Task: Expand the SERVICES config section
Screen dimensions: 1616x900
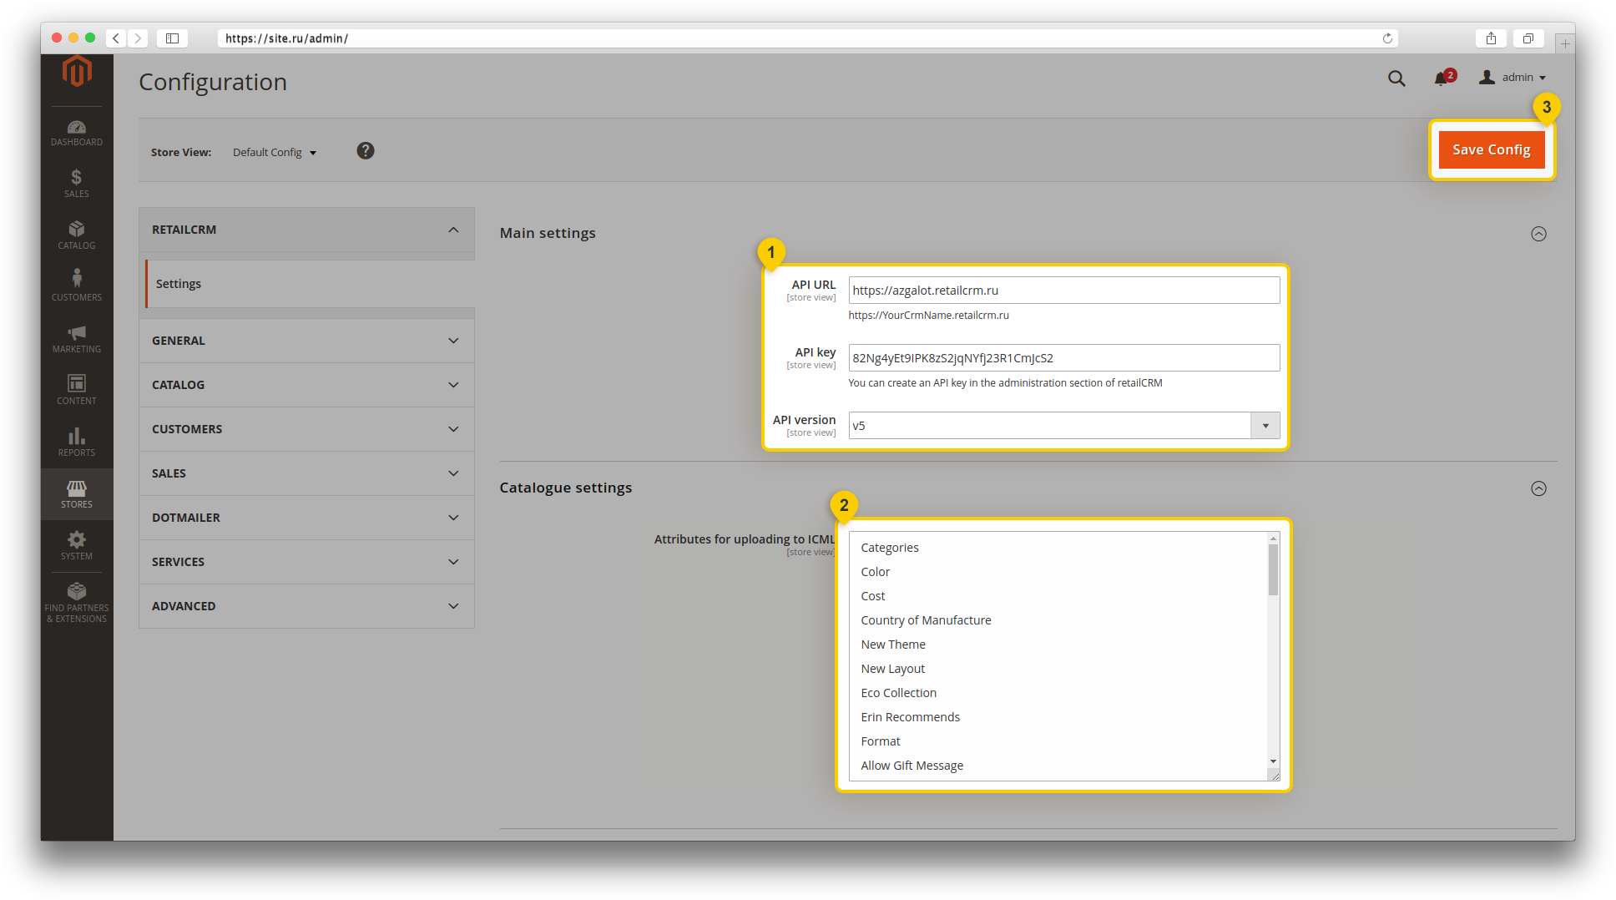Action: [x=306, y=562]
